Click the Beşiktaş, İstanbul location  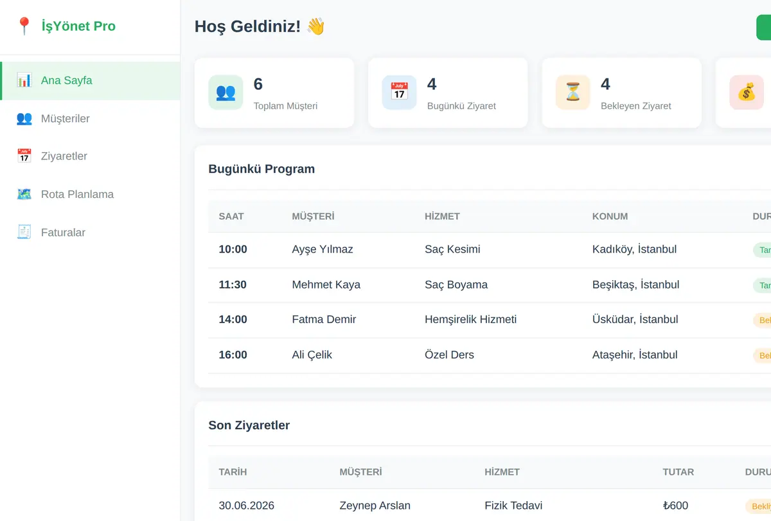[636, 285]
